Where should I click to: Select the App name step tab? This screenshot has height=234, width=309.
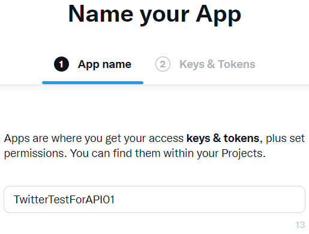[x=92, y=64]
